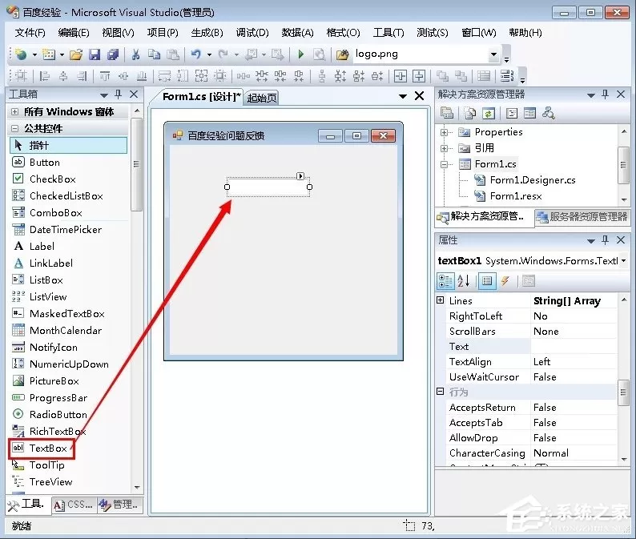
Task: Expand the Lines property in Properties grid
Action: coord(440,300)
